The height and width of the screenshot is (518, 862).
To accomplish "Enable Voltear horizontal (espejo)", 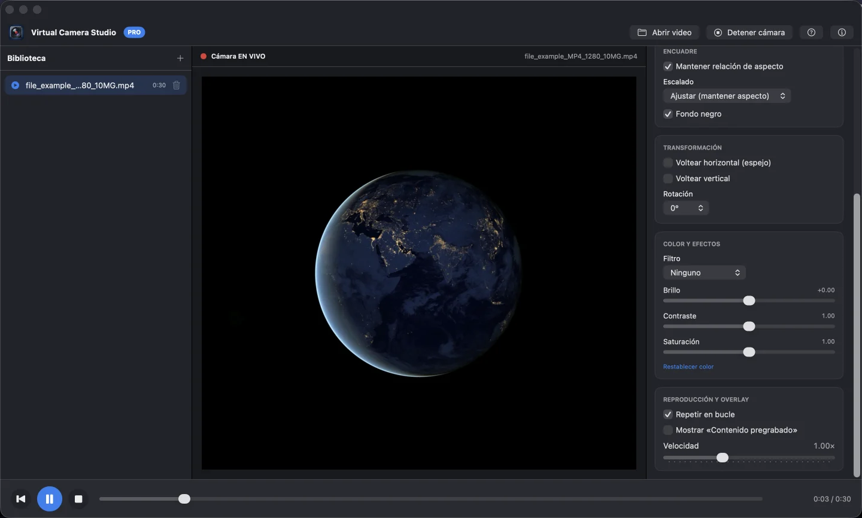I will (668, 163).
